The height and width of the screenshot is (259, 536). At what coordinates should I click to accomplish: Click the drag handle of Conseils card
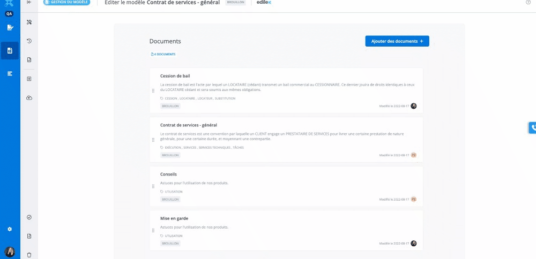(x=153, y=187)
